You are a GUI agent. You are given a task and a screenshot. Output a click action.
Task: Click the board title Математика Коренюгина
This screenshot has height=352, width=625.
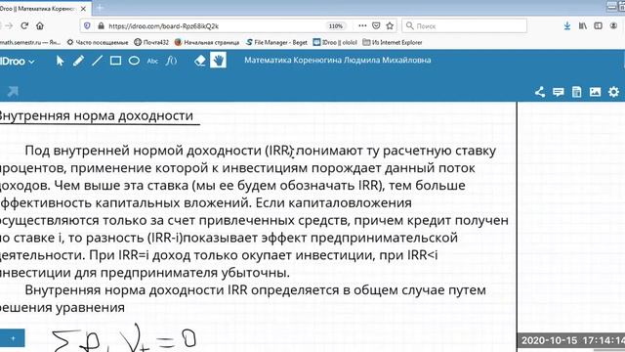[338, 61]
